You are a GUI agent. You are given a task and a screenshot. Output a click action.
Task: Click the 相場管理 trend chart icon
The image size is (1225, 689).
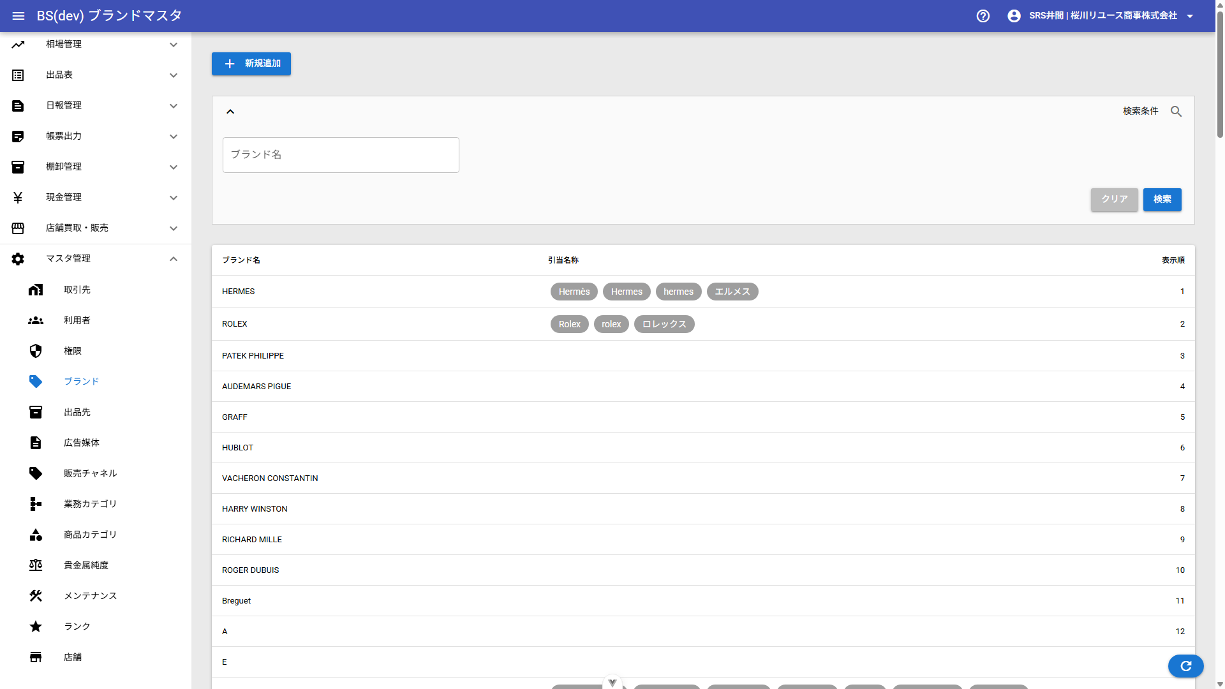(x=18, y=45)
